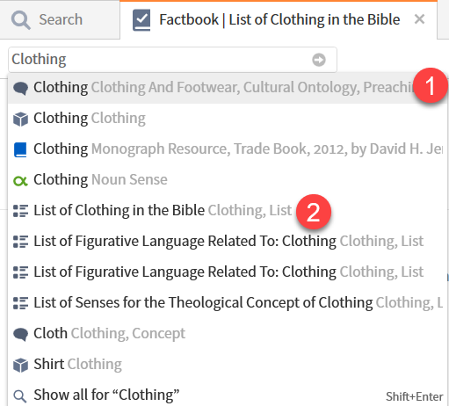Click the magnifying glass Search icon
The image size is (449, 406).
pos(20,20)
